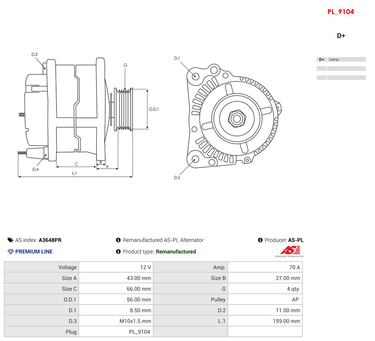The image size is (375, 341).
Task: Select the Pulley value AP
Action: (295, 300)
